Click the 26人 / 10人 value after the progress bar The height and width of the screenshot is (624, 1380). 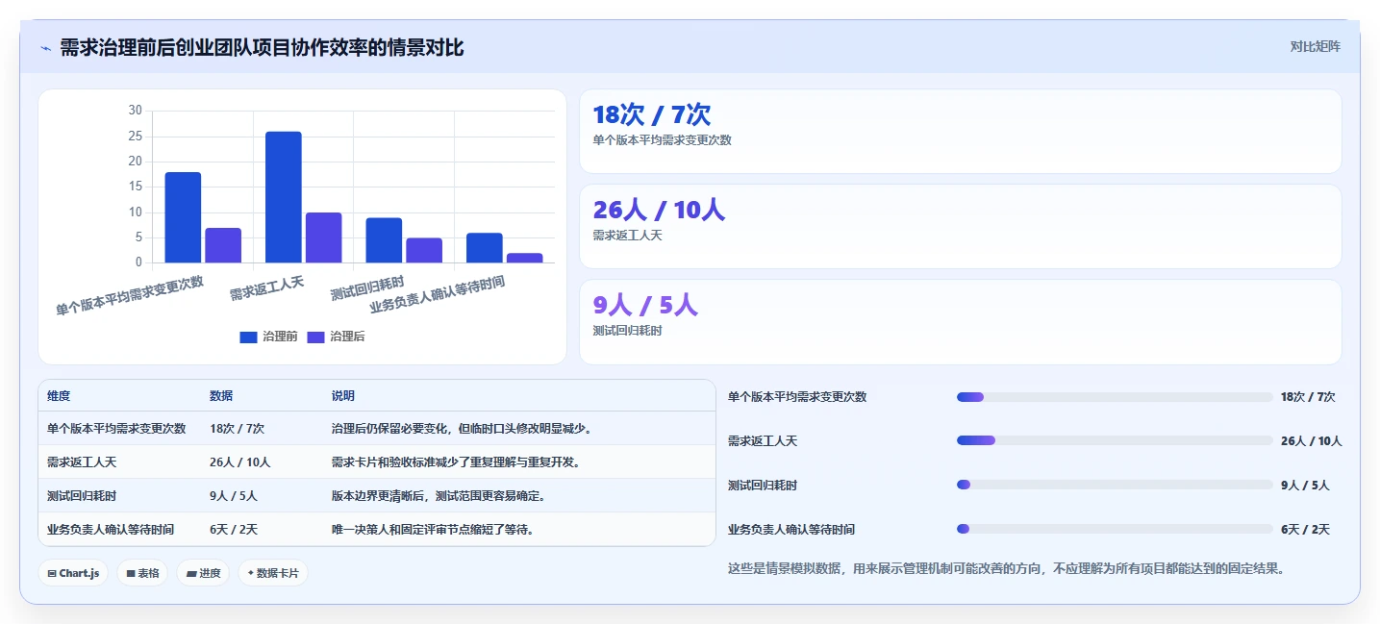1312,441
